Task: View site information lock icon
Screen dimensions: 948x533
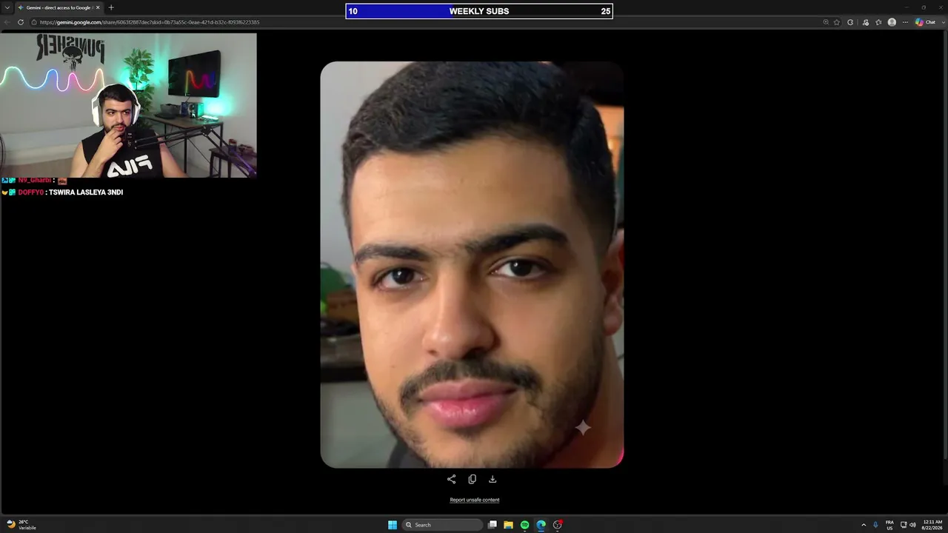Action: point(34,22)
